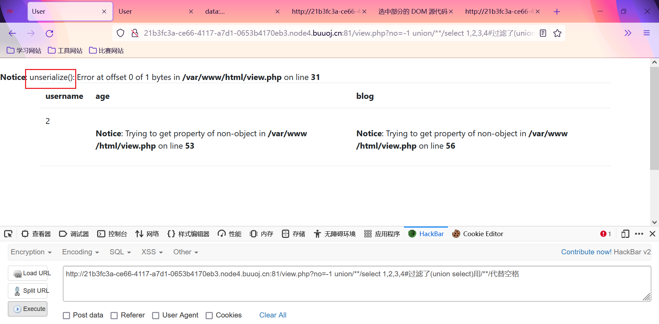The width and height of the screenshot is (659, 324).
Task: Click the 'blog' column header
Action: tap(365, 96)
